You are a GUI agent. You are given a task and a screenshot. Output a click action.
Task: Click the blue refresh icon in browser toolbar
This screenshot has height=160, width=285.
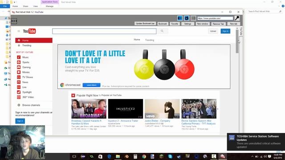(187, 18)
